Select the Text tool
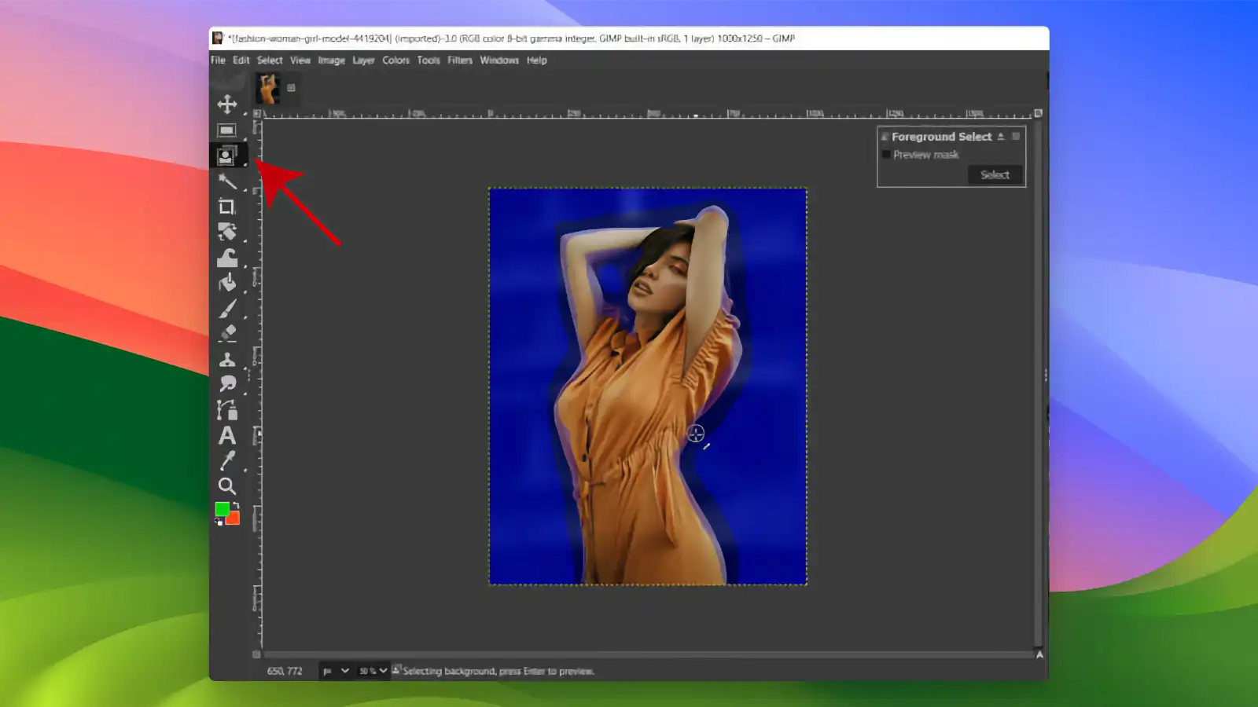The height and width of the screenshot is (707, 1258). point(227,434)
